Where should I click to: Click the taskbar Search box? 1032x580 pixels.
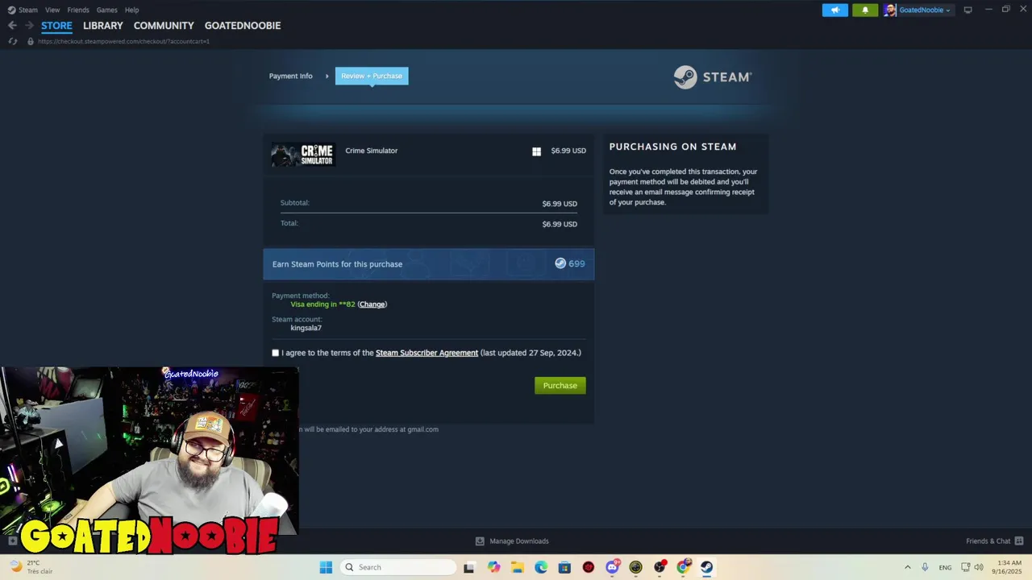click(x=397, y=567)
